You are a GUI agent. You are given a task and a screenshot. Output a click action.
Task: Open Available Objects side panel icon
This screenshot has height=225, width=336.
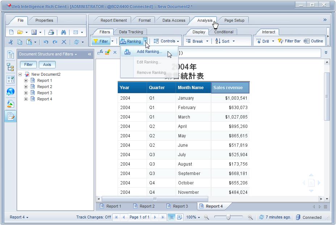click(10, 104)
